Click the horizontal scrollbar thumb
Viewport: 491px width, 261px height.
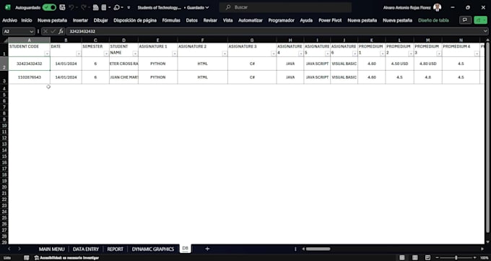point(318,249)
